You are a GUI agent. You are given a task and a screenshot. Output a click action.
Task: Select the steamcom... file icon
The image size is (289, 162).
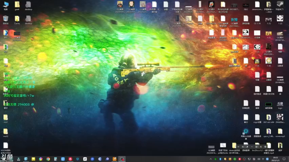257,6
